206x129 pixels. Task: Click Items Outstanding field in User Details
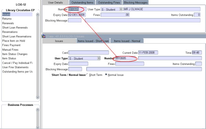tap(197, 15)
